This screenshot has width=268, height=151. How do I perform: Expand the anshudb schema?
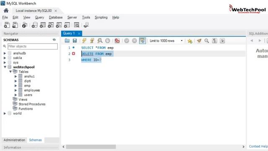(x=5, y=53)
